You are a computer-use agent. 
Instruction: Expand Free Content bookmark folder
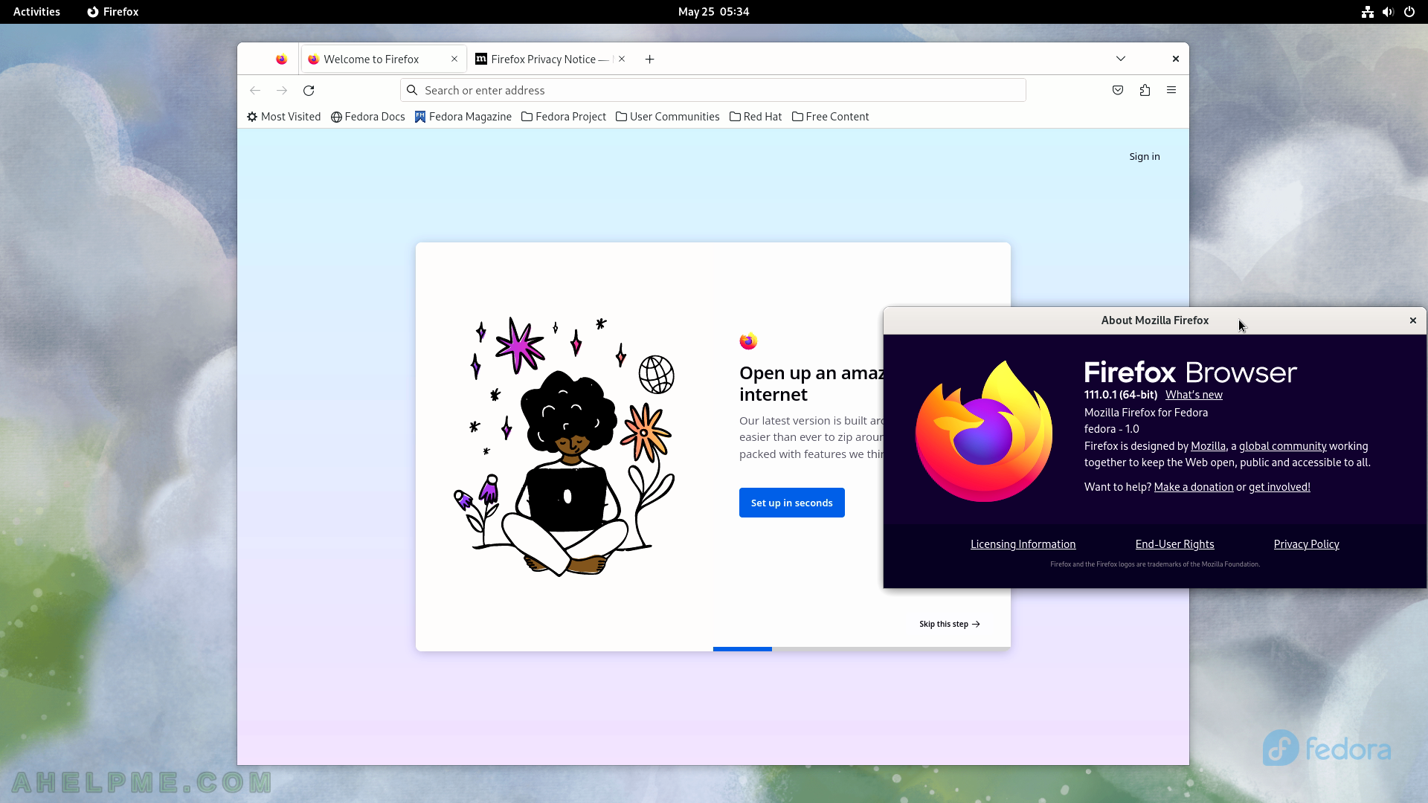tap(831, 117)
